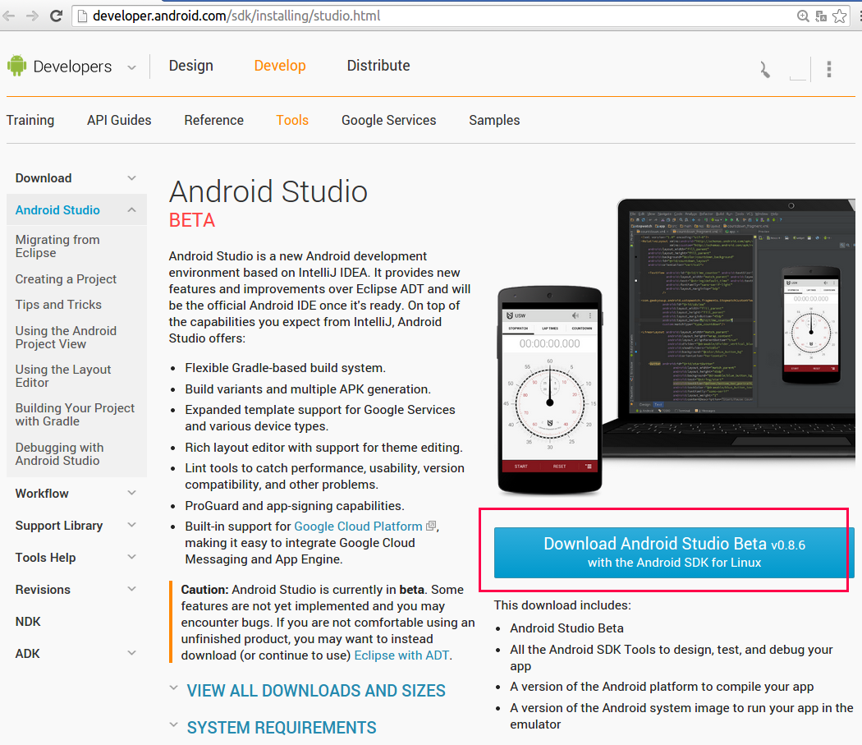Open Migrating from Eclipse page
The width and height of the screenshot is (862, 745).
tap(57, 246)
